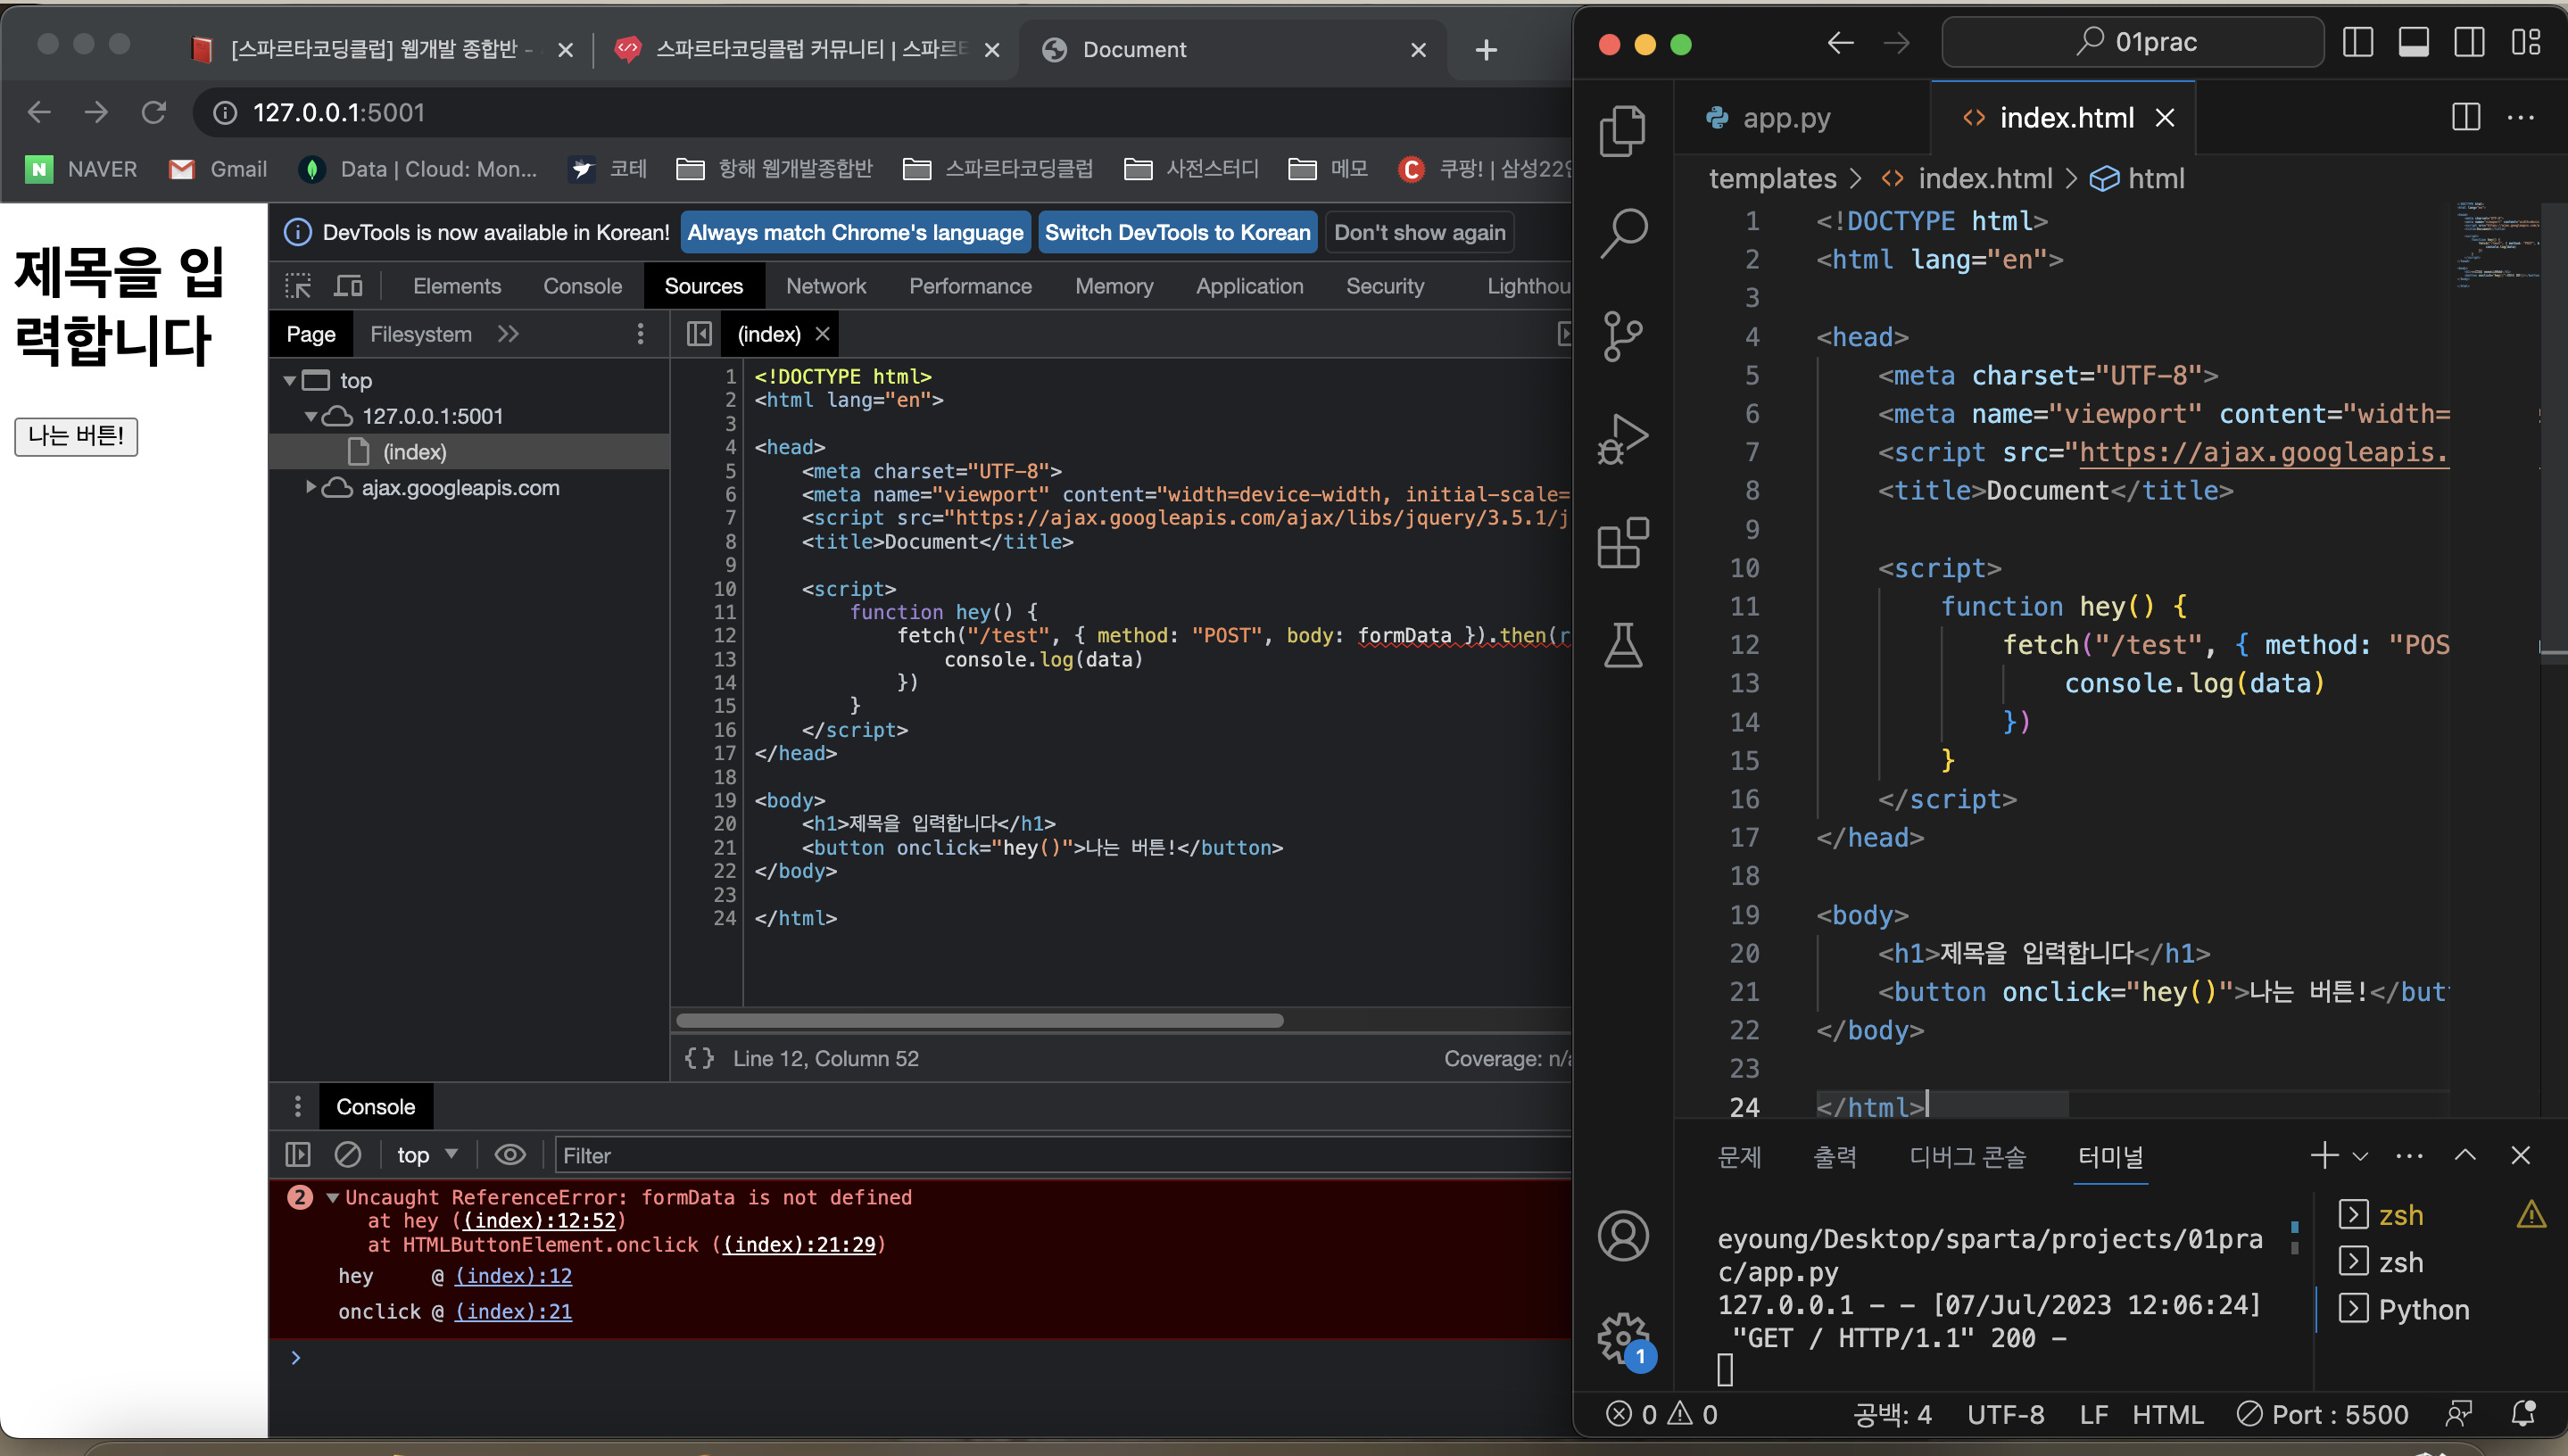Open VS Code 01prac command center

(x=2132, y=42)
